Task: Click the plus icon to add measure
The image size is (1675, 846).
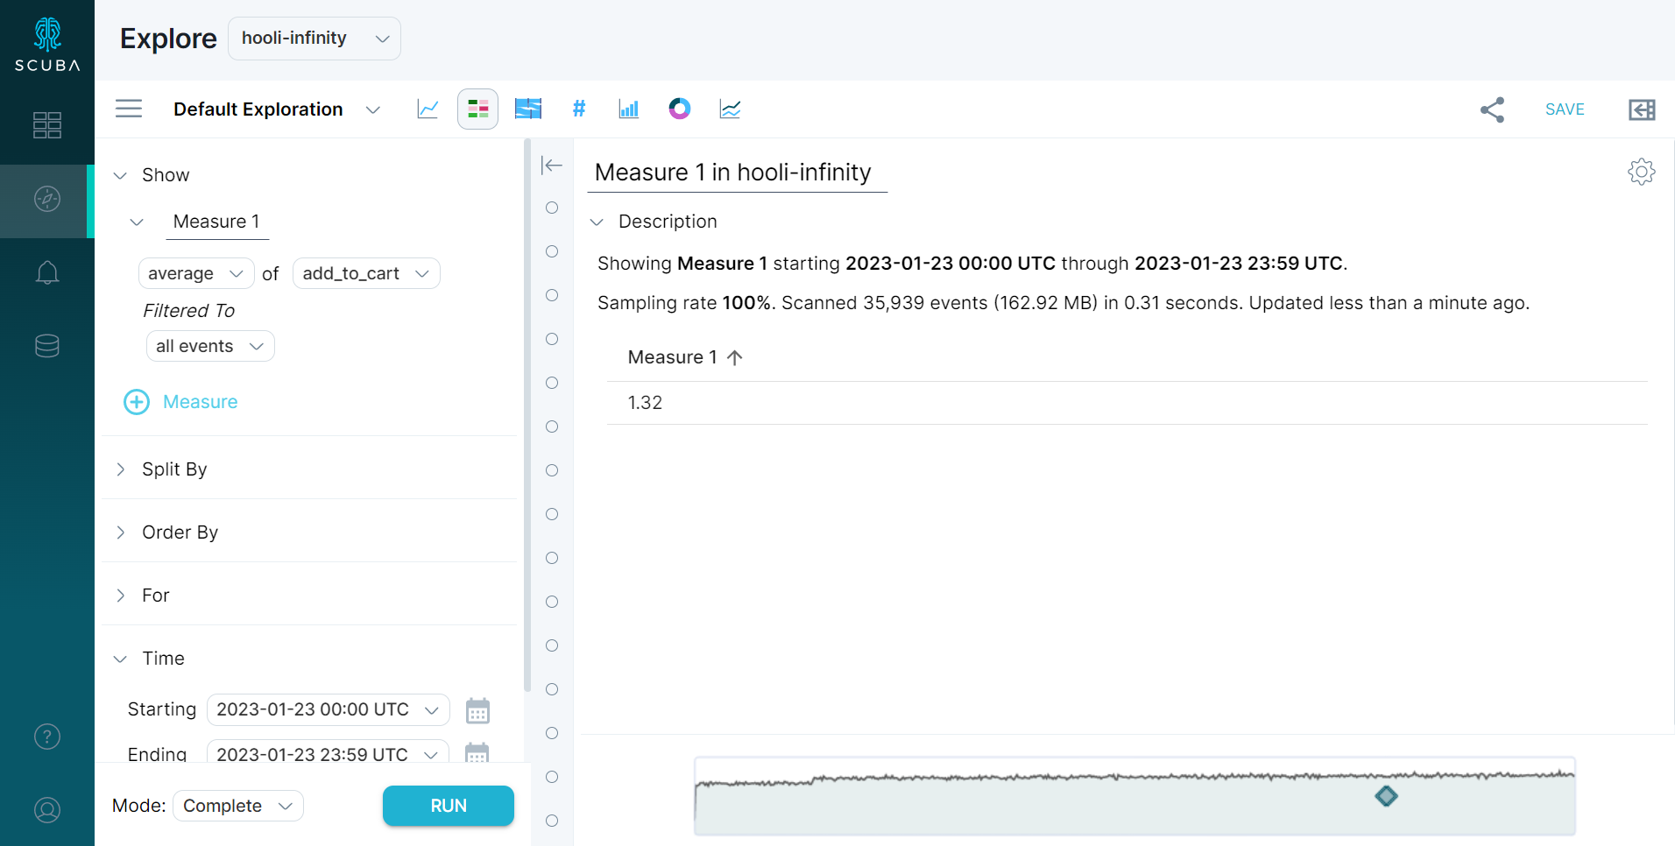Action: (137, 402)
